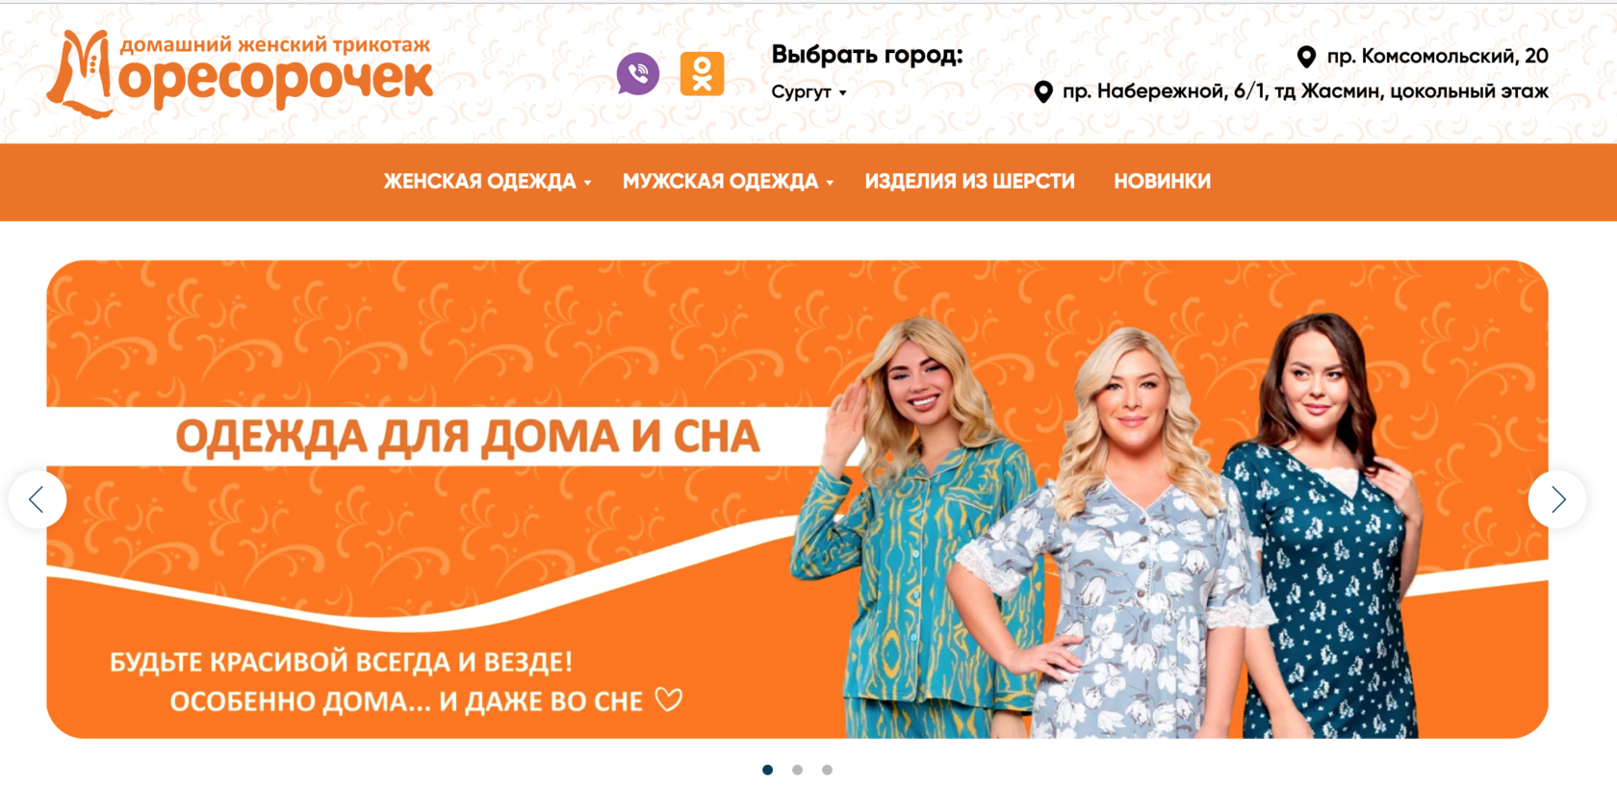Go to next banner slide arrow
Image resolution: width=1617 pixels, height=810 pixels.
coord(1557,499)
